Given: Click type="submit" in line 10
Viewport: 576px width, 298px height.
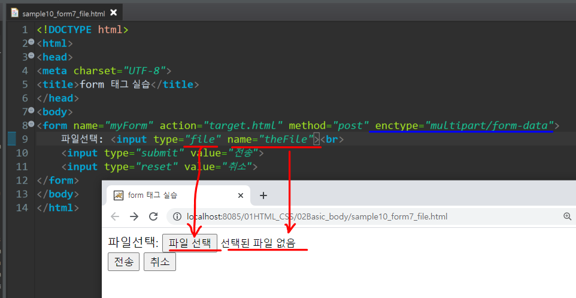Looking at the screenshot, I should tap(144, 153).
